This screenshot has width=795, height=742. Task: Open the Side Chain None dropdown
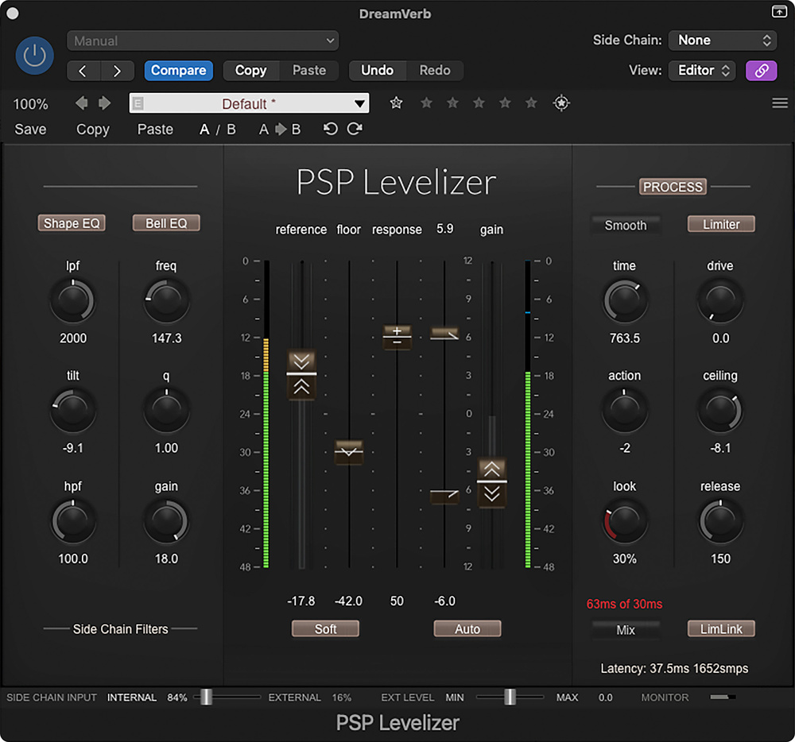click(x=723, y=41)
